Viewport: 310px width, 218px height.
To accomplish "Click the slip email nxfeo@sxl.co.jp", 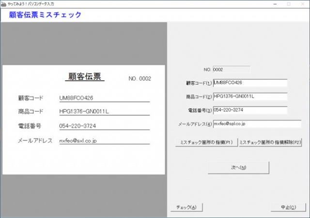I will point(78,140).
